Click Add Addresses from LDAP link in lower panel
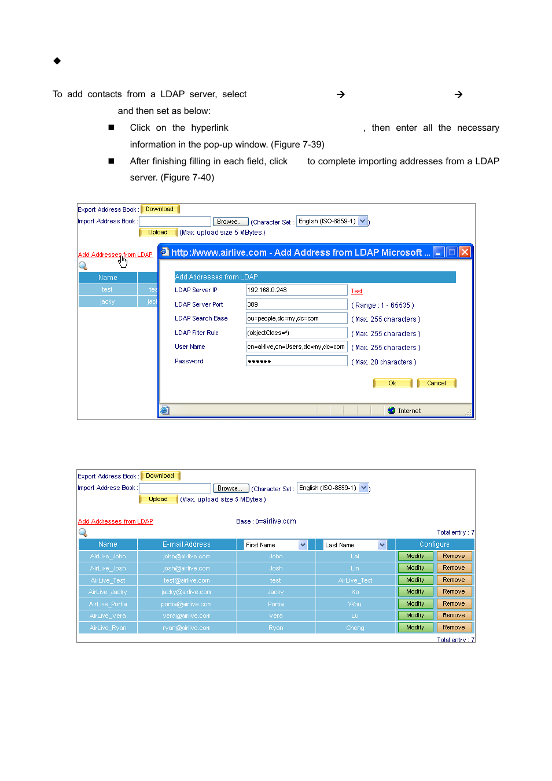The width and height of the screenshot is (552, 781). [x=116, y=521]
